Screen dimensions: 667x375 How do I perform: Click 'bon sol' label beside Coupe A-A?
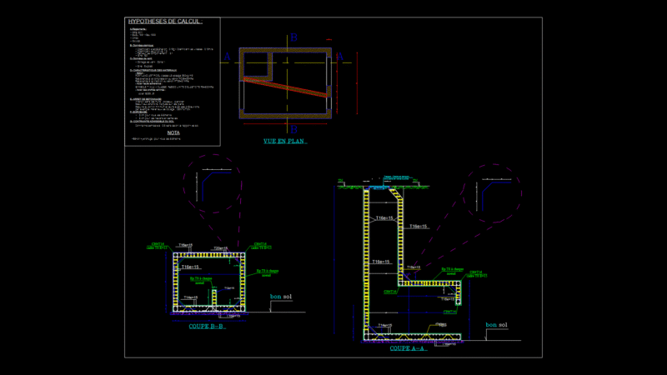coord(496,325)
